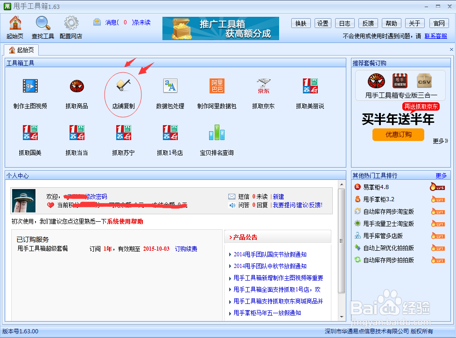The width and height of the screenshot is (456, 338).
Task: Switch to the 起始页 tab
Action: point(21,50)
